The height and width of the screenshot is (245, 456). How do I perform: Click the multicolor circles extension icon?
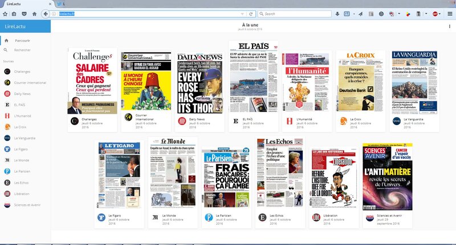pyautogui.click(x=408, y=14)
